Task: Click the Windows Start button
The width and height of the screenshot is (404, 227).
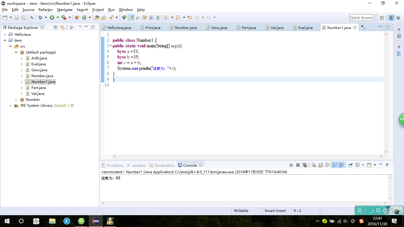Action: (x=7, y=221)
